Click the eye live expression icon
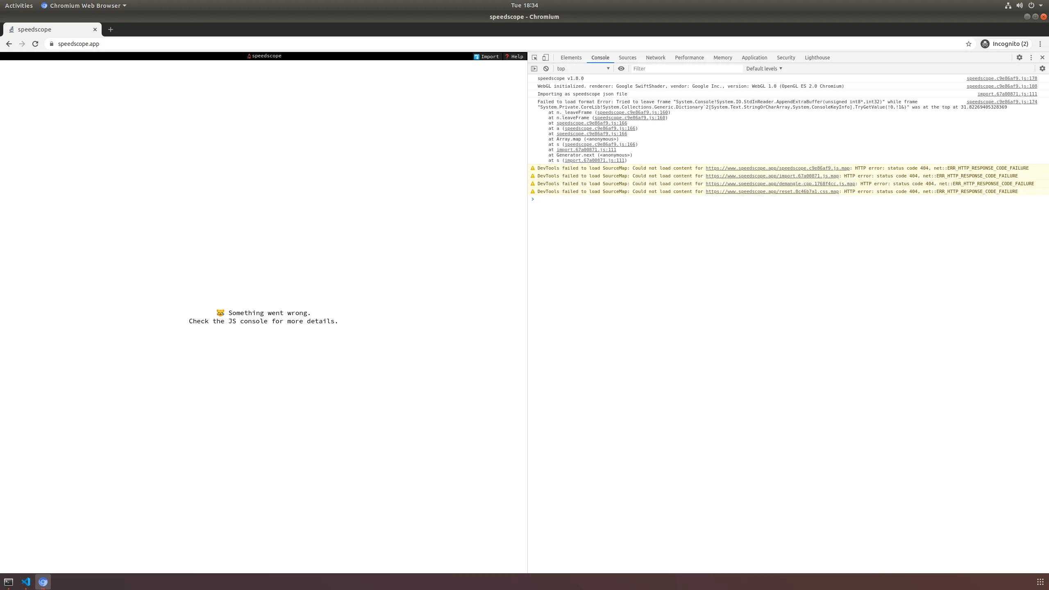Viewport: 1049px width, 590px height. point(621,68)
